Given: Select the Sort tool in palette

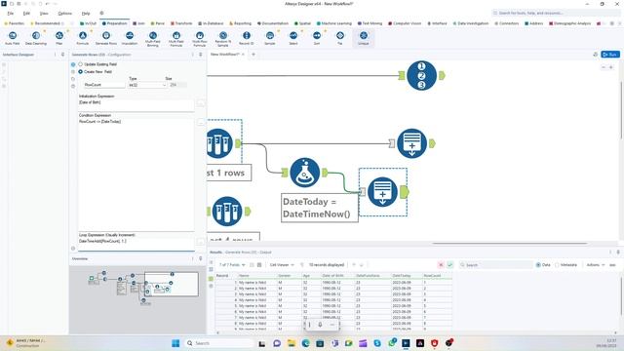Looking at the screenshot, I should [317, 38].
